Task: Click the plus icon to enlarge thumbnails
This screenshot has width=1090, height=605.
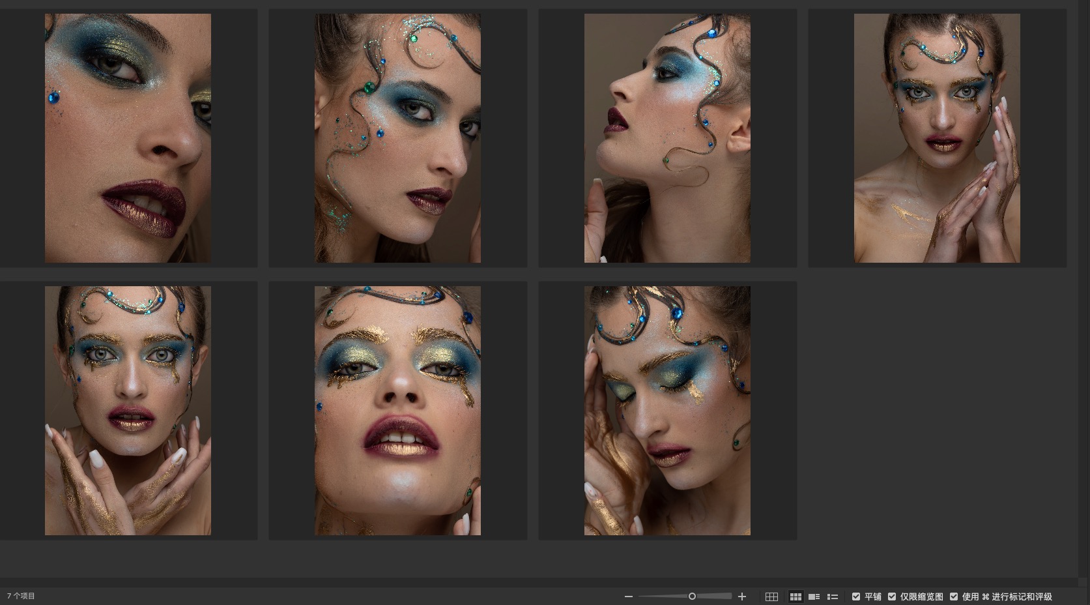Action: pos(741,597)
